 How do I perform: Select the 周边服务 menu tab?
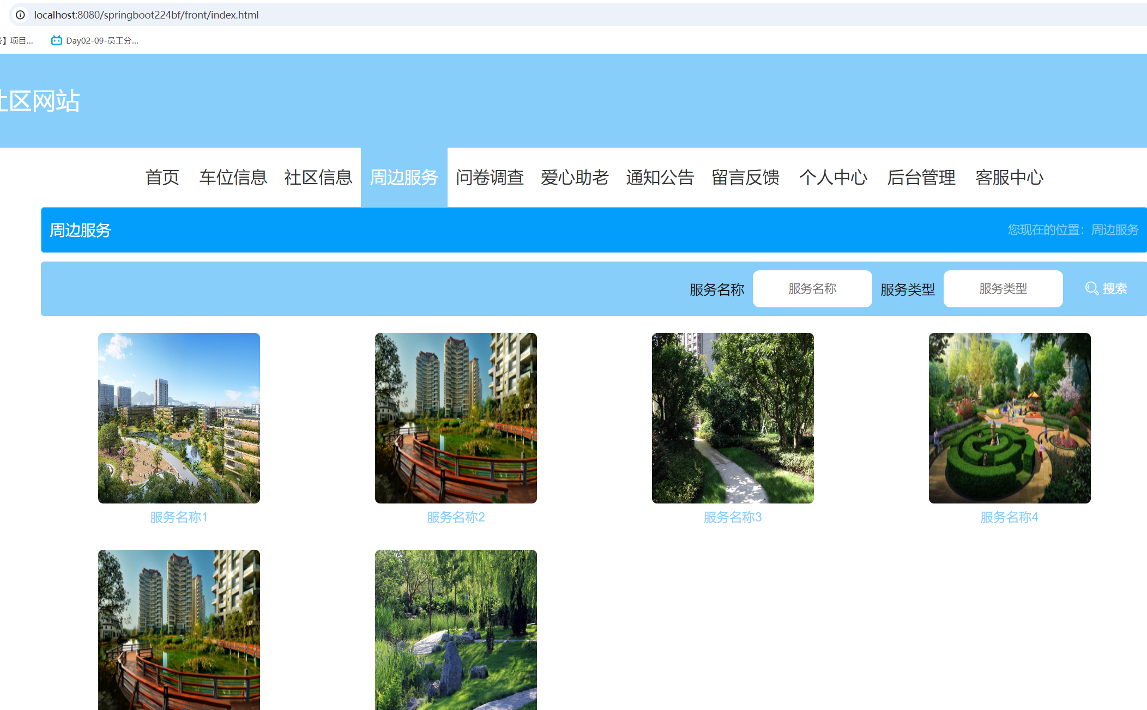(x=404, y=177)
